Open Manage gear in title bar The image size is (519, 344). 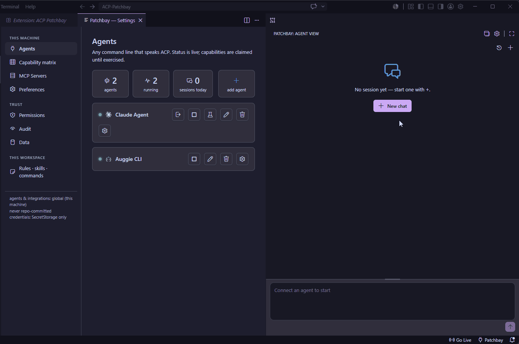(461, 6)
